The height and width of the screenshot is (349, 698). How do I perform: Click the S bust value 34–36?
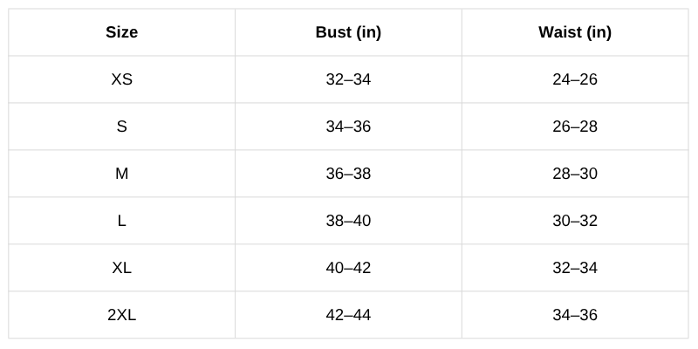coord(348,127)
